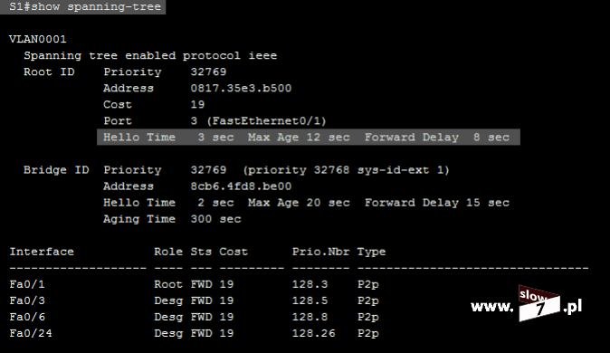Click the Max Age 12 sec value
The image size is (610, 353).
point(299,138)
